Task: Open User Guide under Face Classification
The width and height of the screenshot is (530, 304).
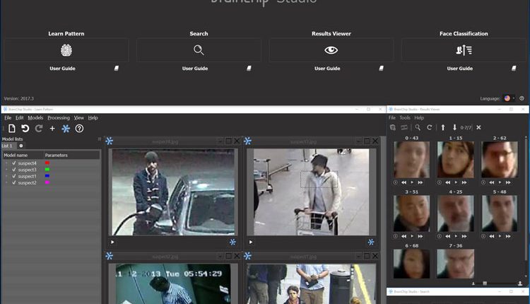Action: coord(460,69)
